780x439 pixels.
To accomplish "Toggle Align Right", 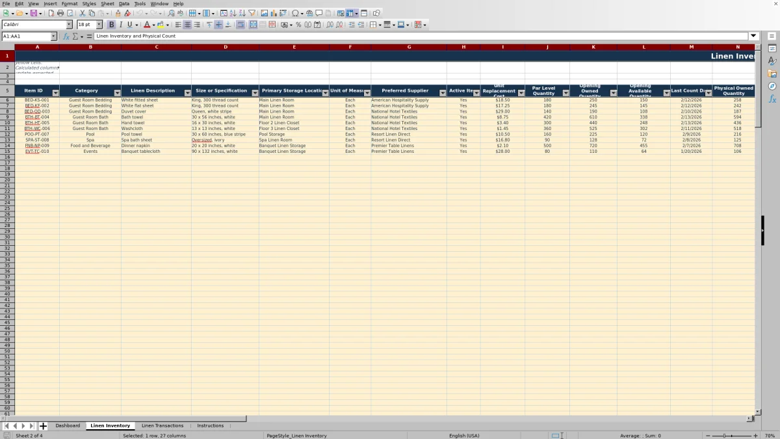I will tap(197, 25).
